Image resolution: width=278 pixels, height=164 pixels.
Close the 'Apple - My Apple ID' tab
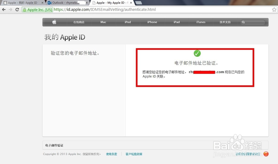click(131, 3)
